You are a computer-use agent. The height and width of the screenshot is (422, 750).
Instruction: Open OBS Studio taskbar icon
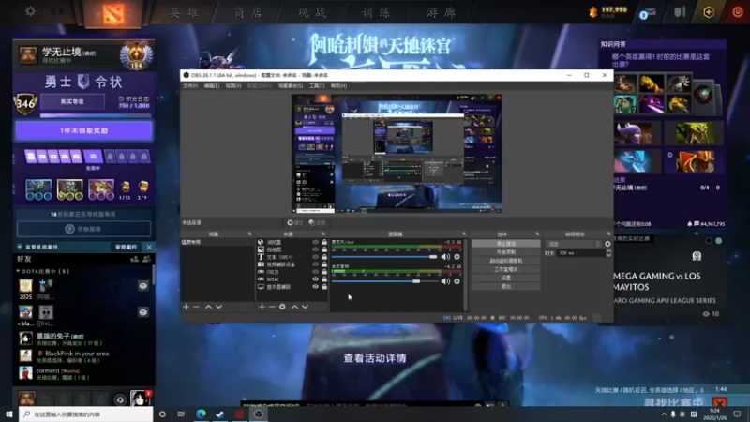tap(259, 414)
